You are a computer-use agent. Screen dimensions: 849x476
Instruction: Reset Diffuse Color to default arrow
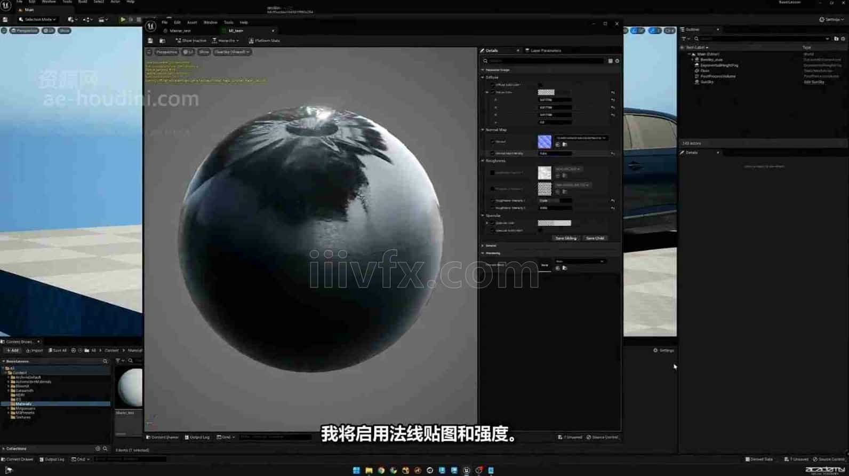pyautogui.click(x=613, y=92)
